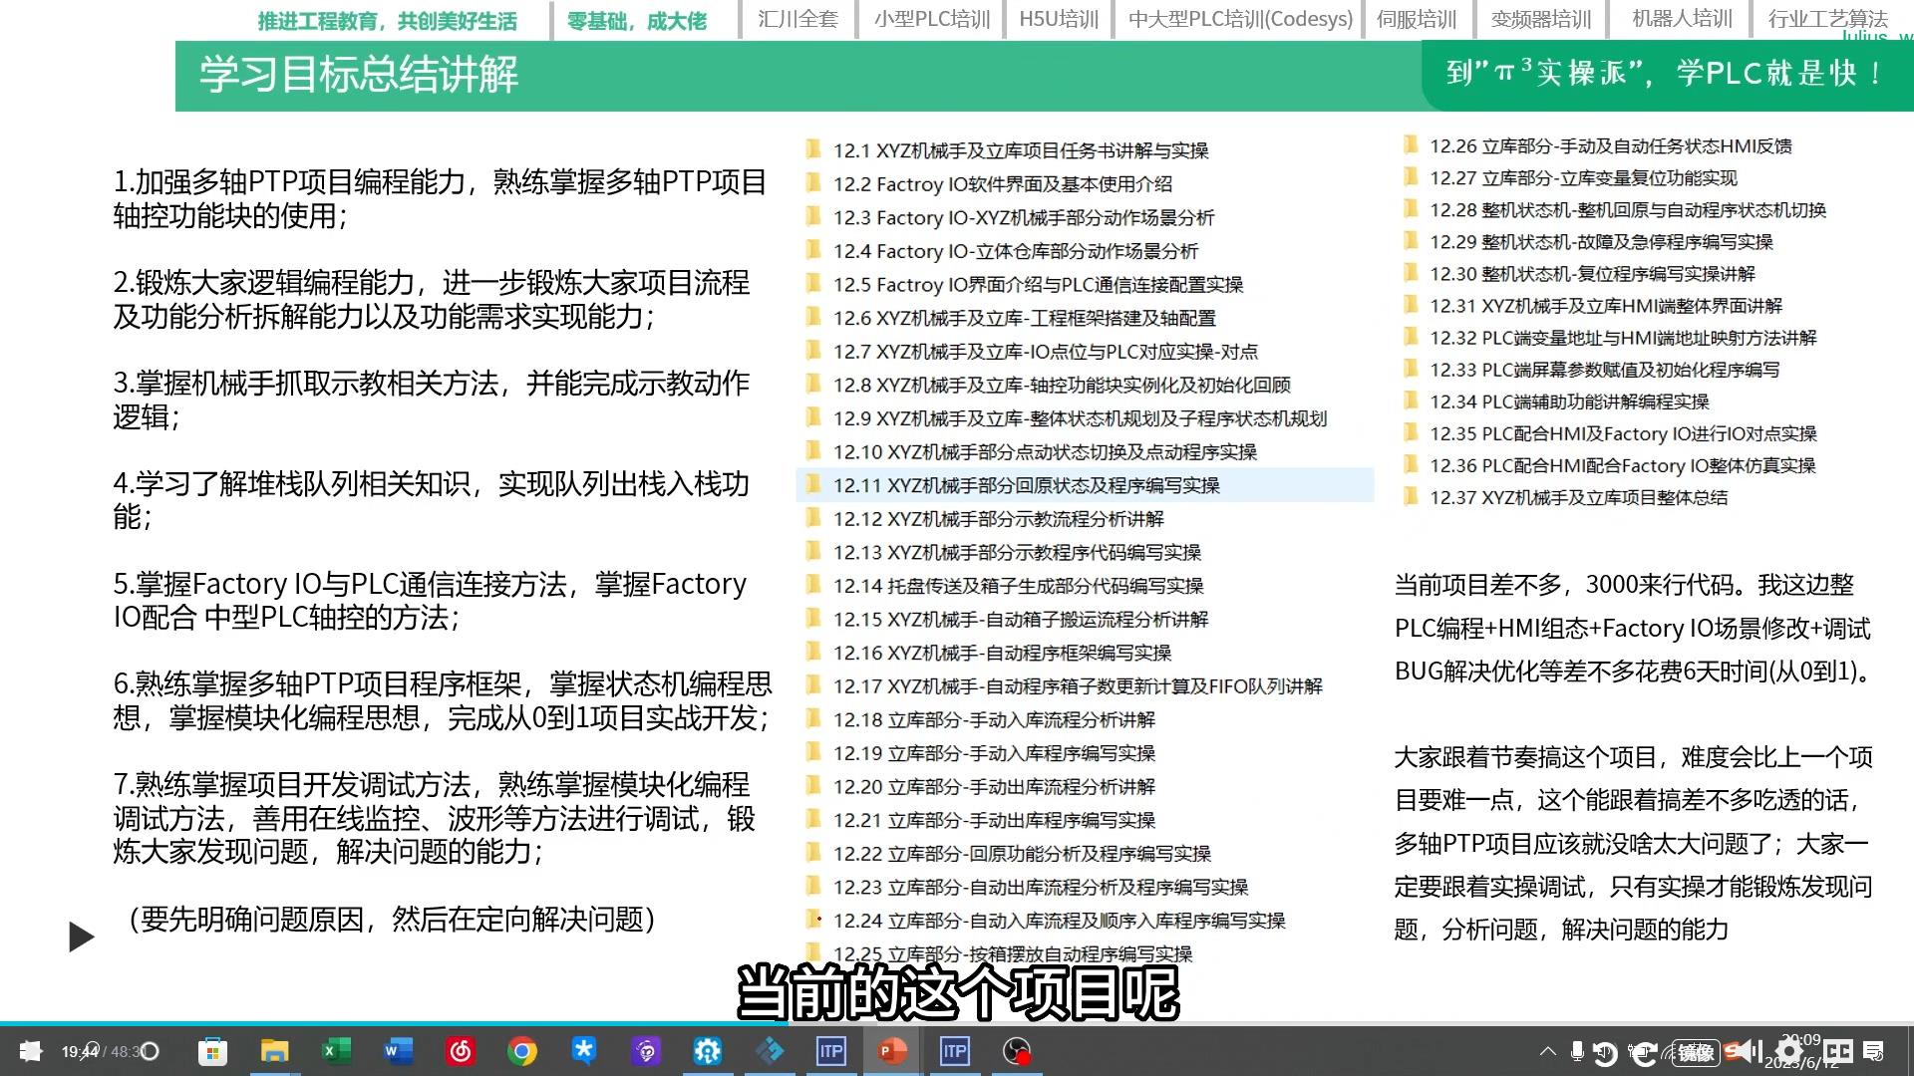This screenshot has width=1914, height=1076.
Task: Open folder 12.11 XYZ机械手部分回原状态及程序编写实操
Action: coord(1026,485)
